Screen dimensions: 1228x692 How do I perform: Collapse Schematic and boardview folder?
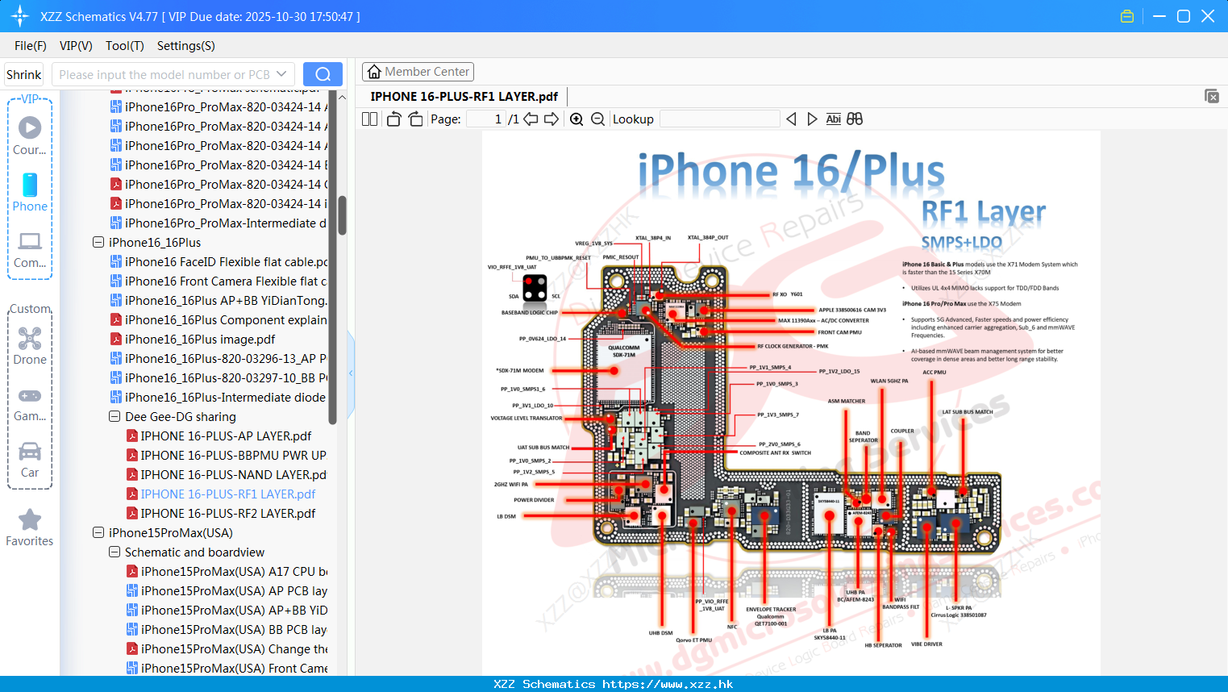[114, 552]
